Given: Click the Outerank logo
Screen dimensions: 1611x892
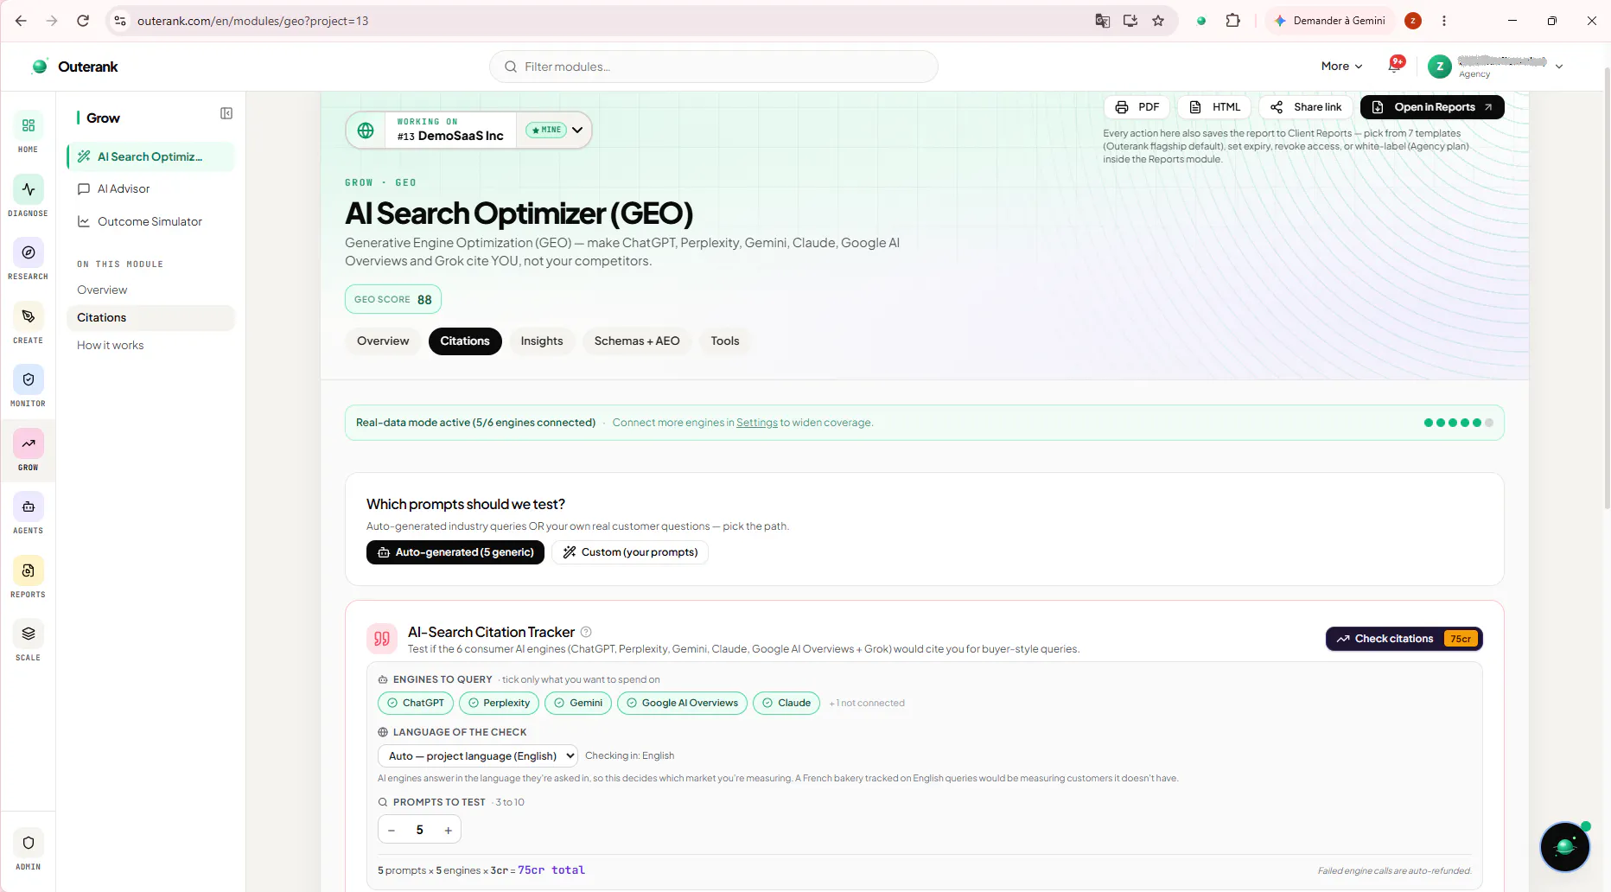Looking at the screenshot, I should point(75,67).
